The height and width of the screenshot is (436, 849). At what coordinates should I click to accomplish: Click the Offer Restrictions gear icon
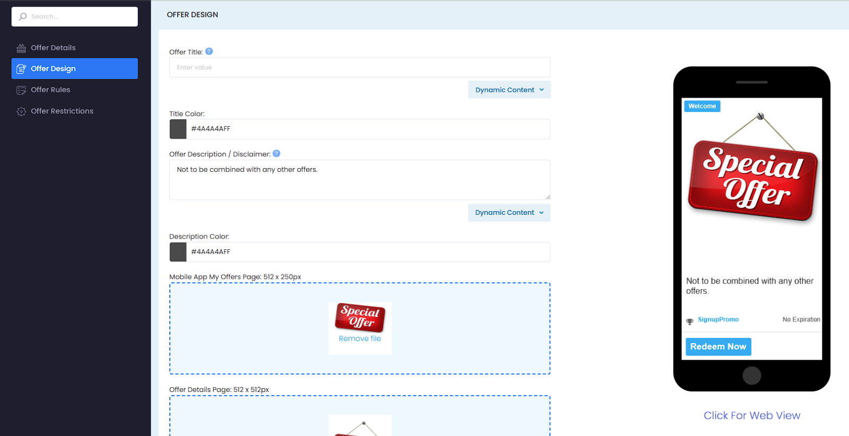point(21,111)
